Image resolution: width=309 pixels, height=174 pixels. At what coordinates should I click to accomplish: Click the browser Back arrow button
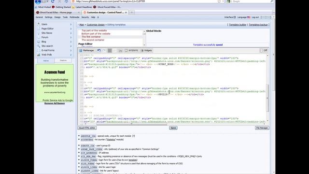pos(38,1)
